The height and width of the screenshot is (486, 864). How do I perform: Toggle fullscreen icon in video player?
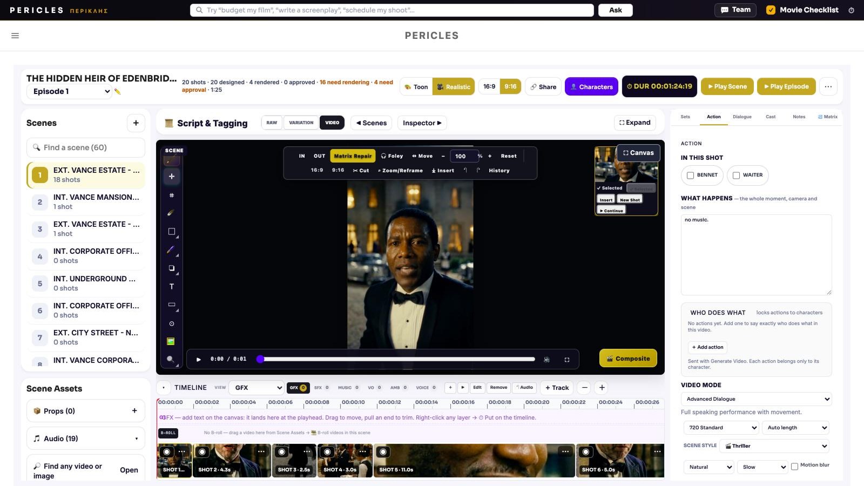click(567, 360)
